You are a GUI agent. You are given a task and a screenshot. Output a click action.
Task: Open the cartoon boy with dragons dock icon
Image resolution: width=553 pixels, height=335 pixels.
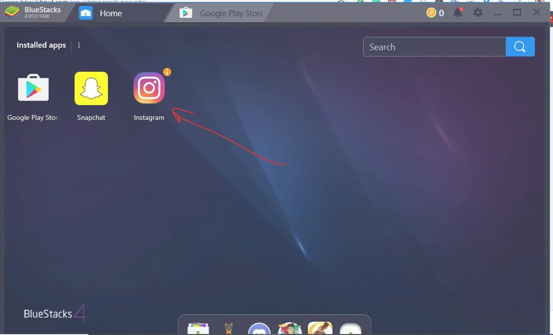(x=290, y=329)
